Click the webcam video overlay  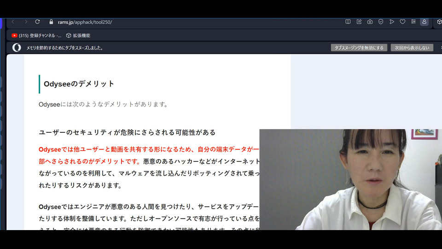pyautogui.click(x=351, y=179)
